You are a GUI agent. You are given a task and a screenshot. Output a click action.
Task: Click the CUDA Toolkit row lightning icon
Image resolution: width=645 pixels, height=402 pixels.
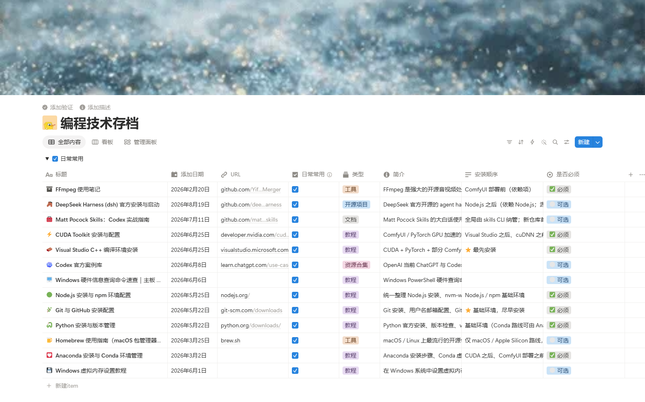tap(49, 235)
